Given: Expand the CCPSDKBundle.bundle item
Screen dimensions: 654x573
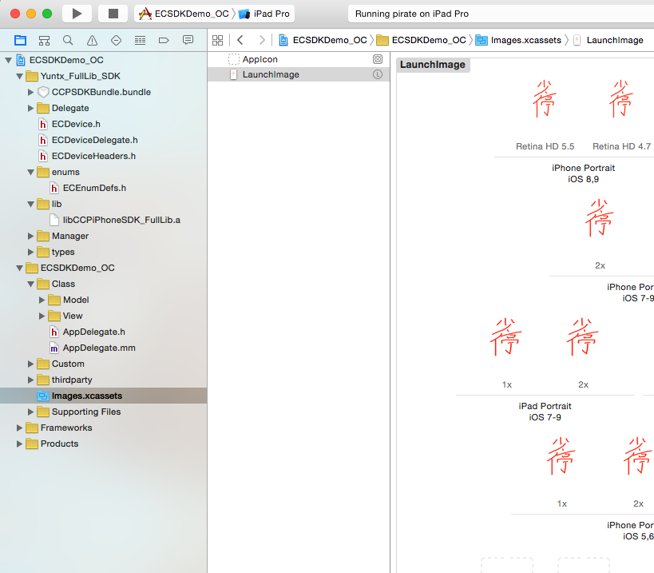Looking at the screenshot, I should pyautogui.click(x=30, y=92).
